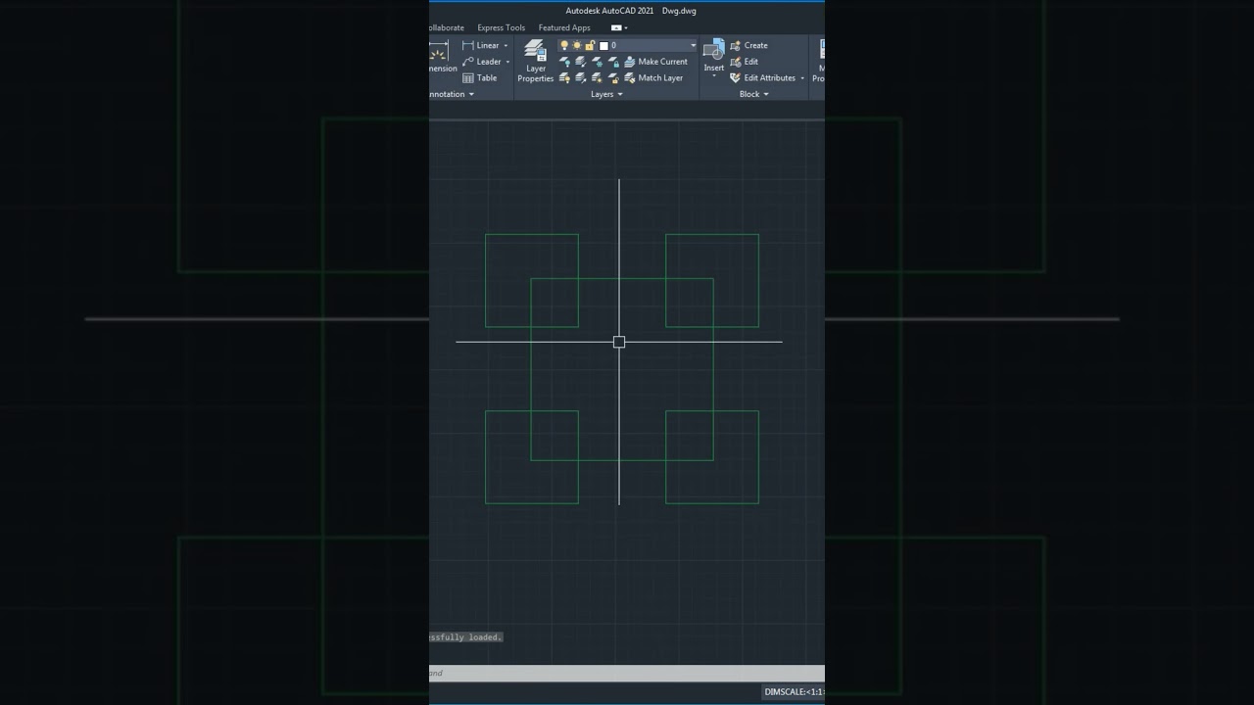Click the Insert block icon
This screenshot has width=1254, height=705.
[713, 50]
